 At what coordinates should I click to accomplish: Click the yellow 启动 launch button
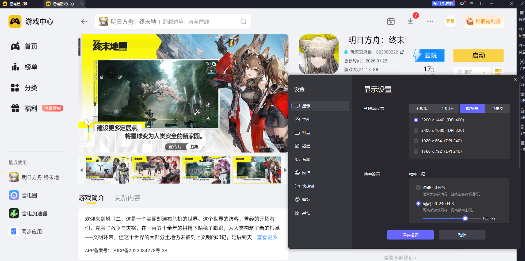(479, 55)
